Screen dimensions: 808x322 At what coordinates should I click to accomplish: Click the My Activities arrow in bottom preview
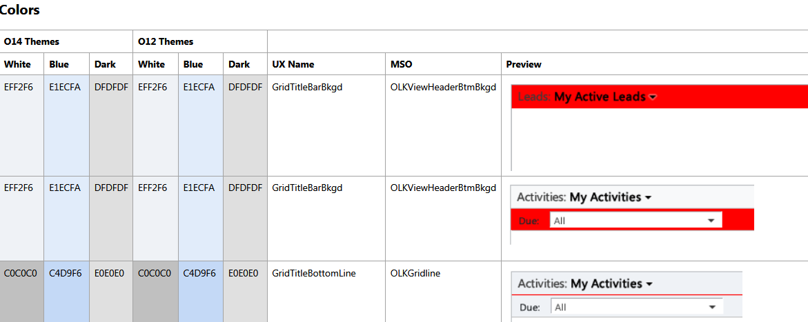pos(649,284)
